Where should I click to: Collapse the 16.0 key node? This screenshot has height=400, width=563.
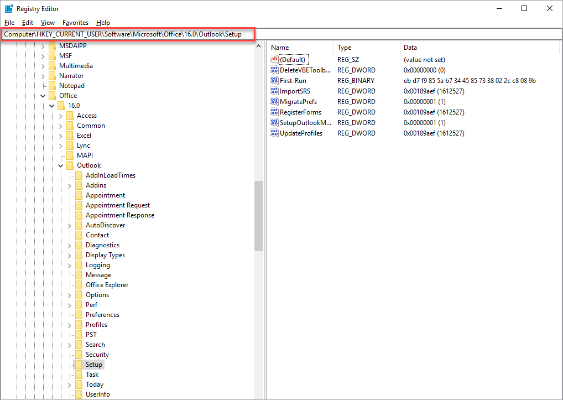(52, 106)
